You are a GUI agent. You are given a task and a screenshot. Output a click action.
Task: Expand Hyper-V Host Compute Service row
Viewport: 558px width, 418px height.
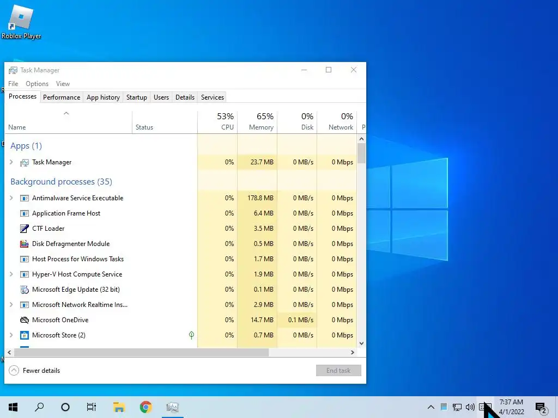(11, 274)
